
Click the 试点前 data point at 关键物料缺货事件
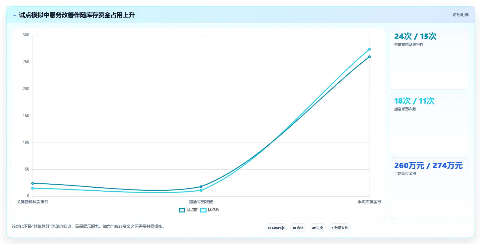(x=33, y=183)
